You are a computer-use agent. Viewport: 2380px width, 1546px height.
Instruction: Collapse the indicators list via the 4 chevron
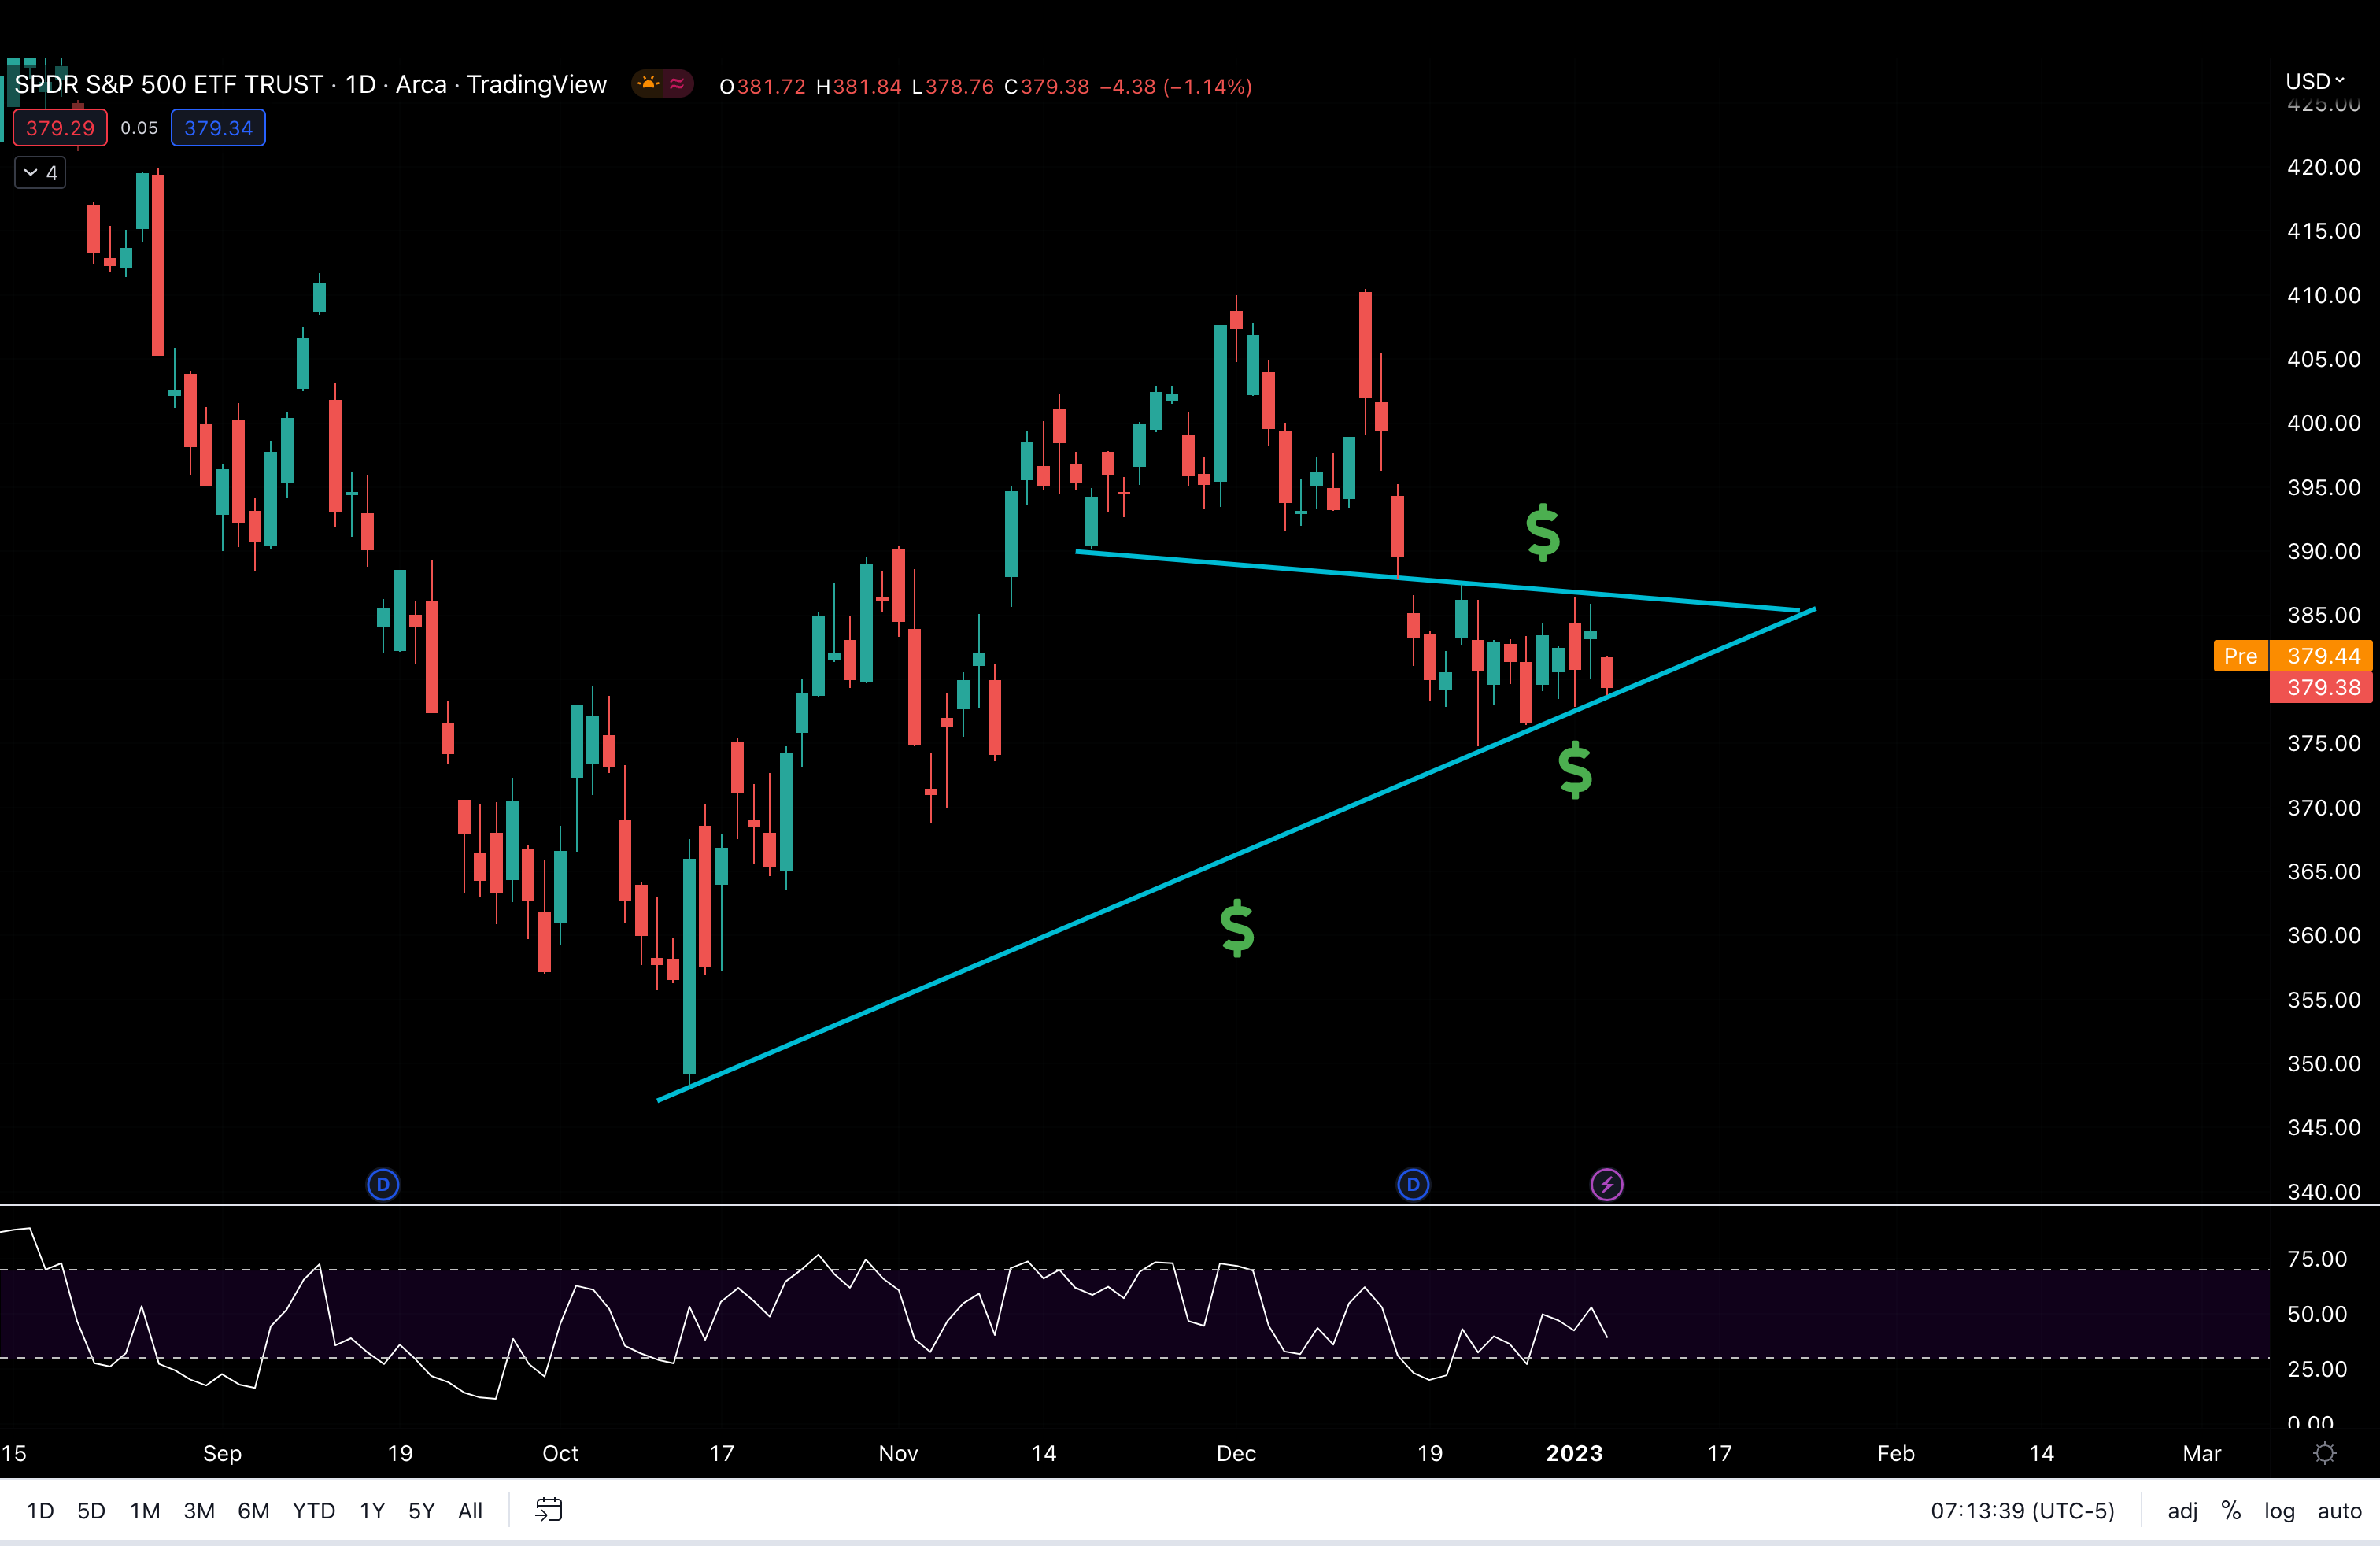pyautogui.click(x=39, y=171)
